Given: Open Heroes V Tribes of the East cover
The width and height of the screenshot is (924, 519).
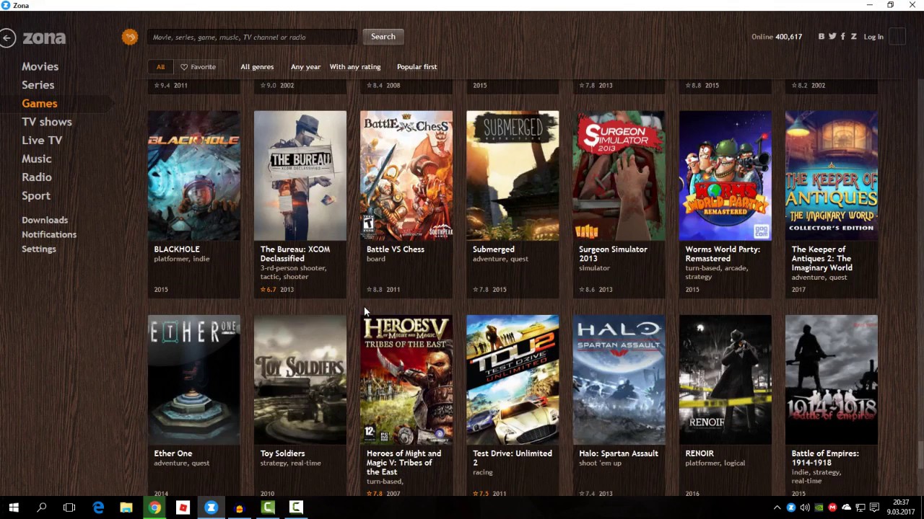Looking at the screenshot, I should tap(406, 380).
